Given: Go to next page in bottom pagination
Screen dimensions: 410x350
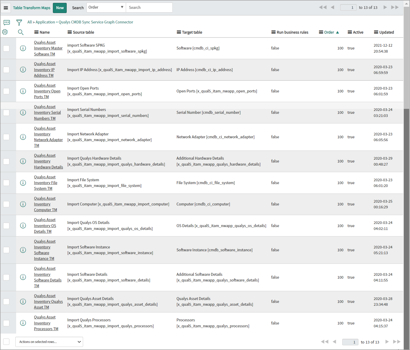Looking at the screenshot, I should click(x=387, y=342).
